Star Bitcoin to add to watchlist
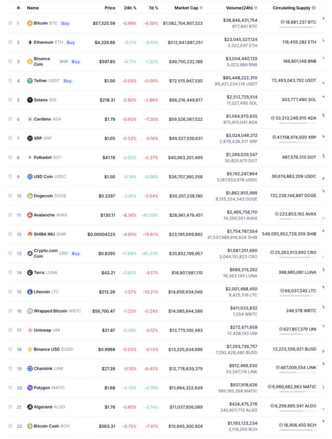The height and width of the screenshot is (439, 332). 10,23
